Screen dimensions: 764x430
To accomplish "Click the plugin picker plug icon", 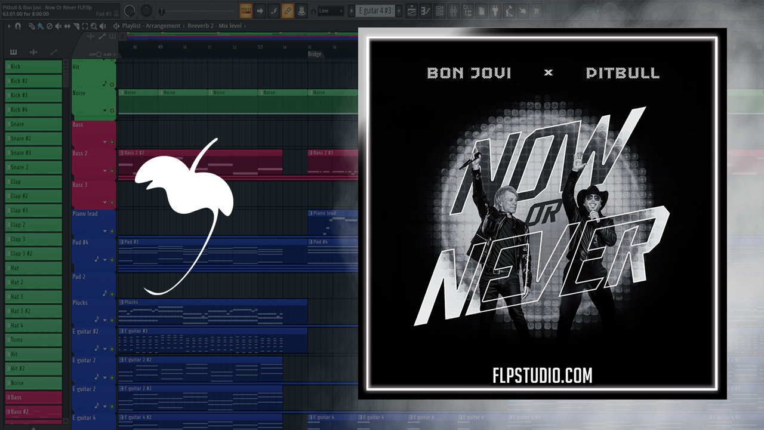I will (495, 11).
